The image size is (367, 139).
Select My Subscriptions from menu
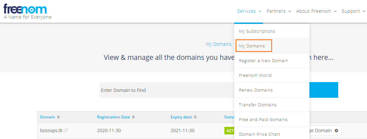(x=257, y=31)
